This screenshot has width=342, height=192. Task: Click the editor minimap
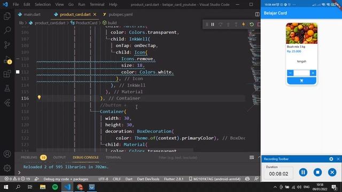point(254,70)
